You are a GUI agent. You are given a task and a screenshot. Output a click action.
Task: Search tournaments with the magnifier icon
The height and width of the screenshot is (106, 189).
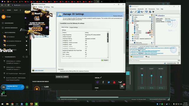pyautogui.click(x=23, y=57)
